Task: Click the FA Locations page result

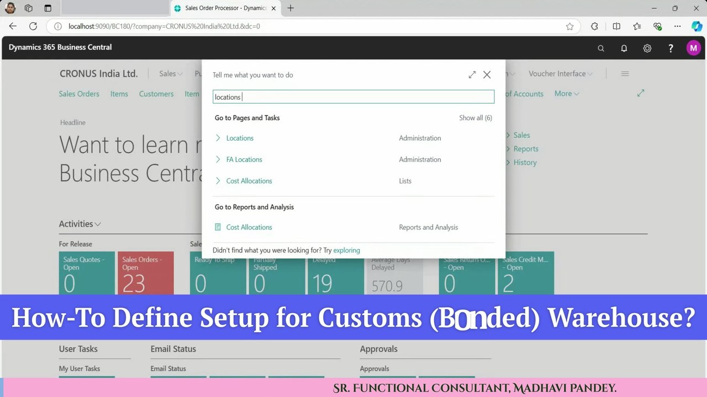Action: [x=244, y=159]
